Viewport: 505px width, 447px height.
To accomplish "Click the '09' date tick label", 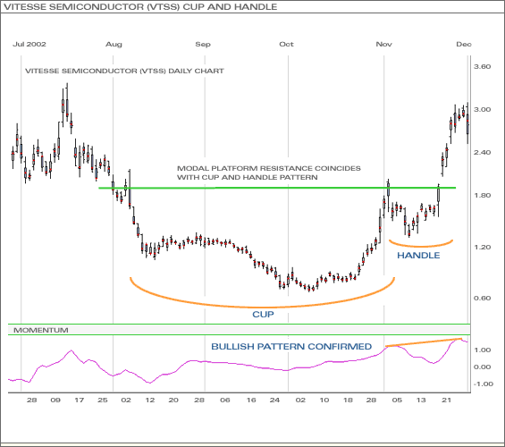I will tap(55, 401).
